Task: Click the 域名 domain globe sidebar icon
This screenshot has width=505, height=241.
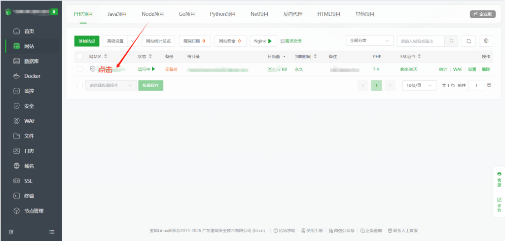Action: (x=16, y=166)
